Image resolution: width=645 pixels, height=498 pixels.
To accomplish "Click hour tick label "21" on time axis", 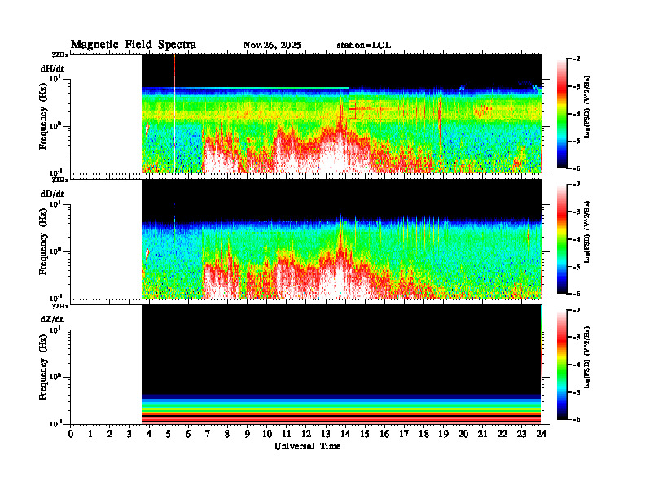I will point(482,435).
